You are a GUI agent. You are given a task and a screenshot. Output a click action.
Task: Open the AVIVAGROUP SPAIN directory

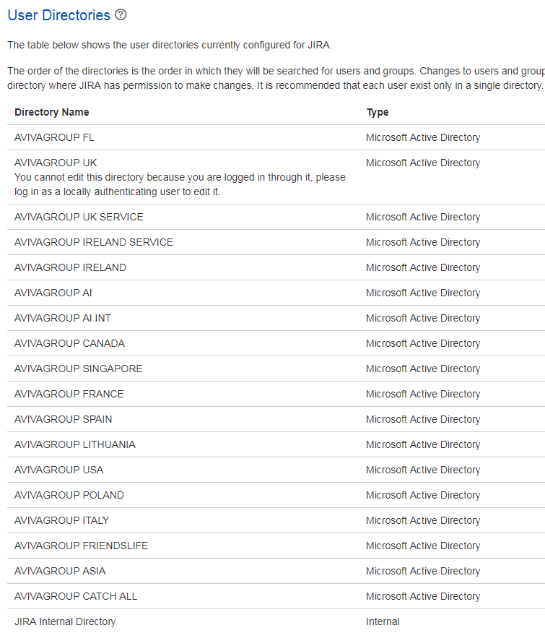point(63,419)
